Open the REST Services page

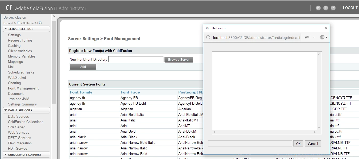(19, 138)
